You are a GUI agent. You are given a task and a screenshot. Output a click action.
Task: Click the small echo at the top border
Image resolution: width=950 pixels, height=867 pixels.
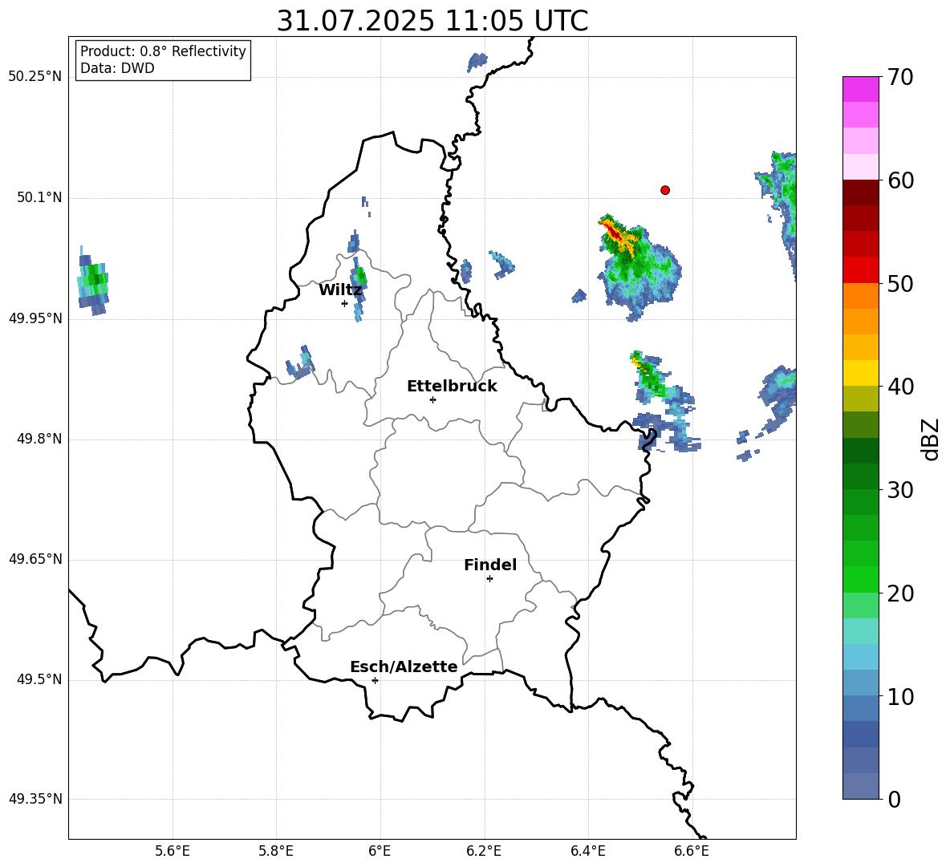tap(477, 62)
